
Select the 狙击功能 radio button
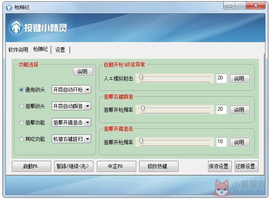point(21,123)
